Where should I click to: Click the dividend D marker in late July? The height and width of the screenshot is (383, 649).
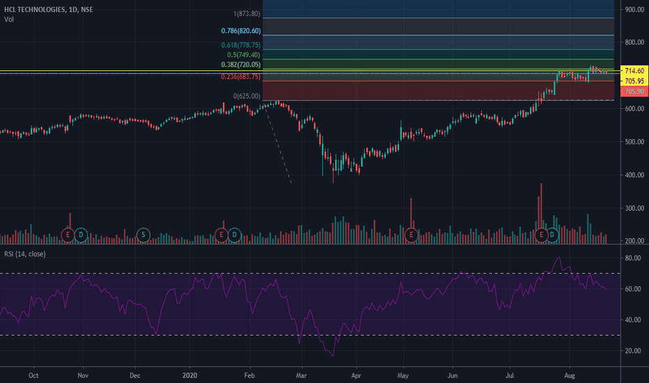click(x=552, y=235)
